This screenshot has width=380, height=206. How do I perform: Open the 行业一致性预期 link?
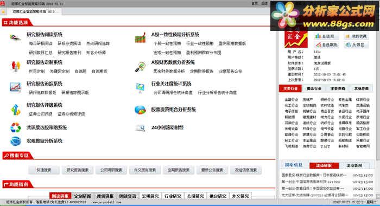click(200, 43)
